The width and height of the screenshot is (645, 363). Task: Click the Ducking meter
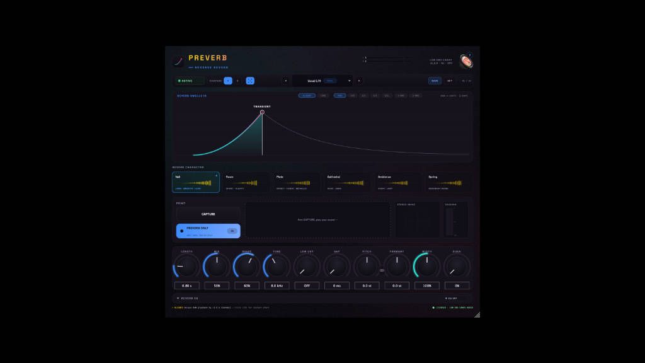coord(456,220)
